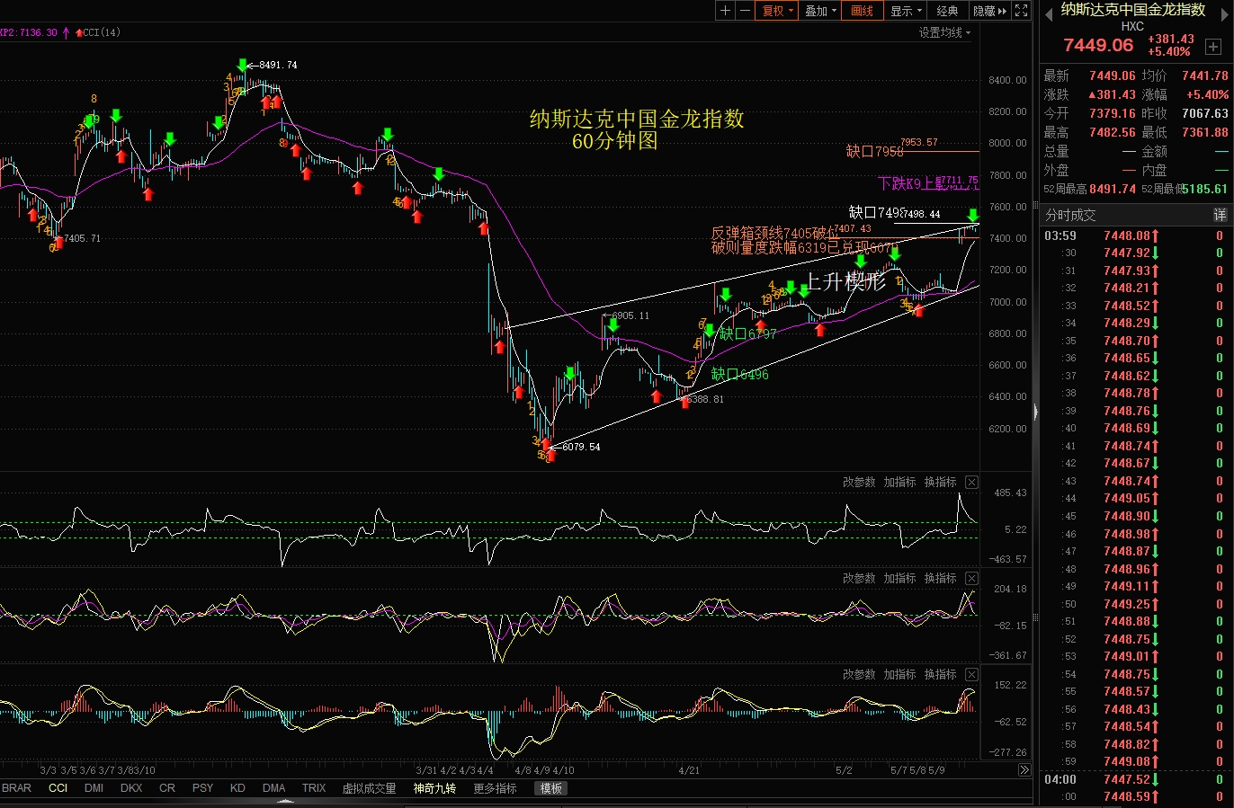1234x808 pixels.
Task: Zoom out the chart with minus button
Action: click(746, 11)
